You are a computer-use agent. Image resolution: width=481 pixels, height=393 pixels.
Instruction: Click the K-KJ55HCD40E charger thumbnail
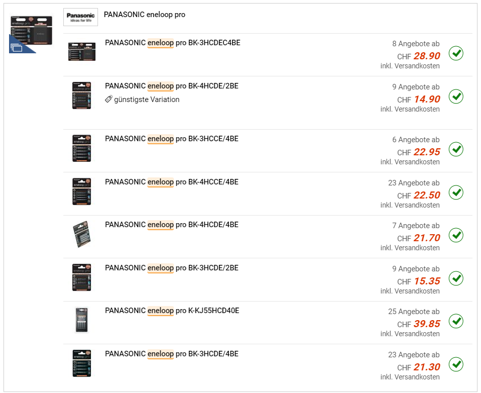click(x=81, y=320)
